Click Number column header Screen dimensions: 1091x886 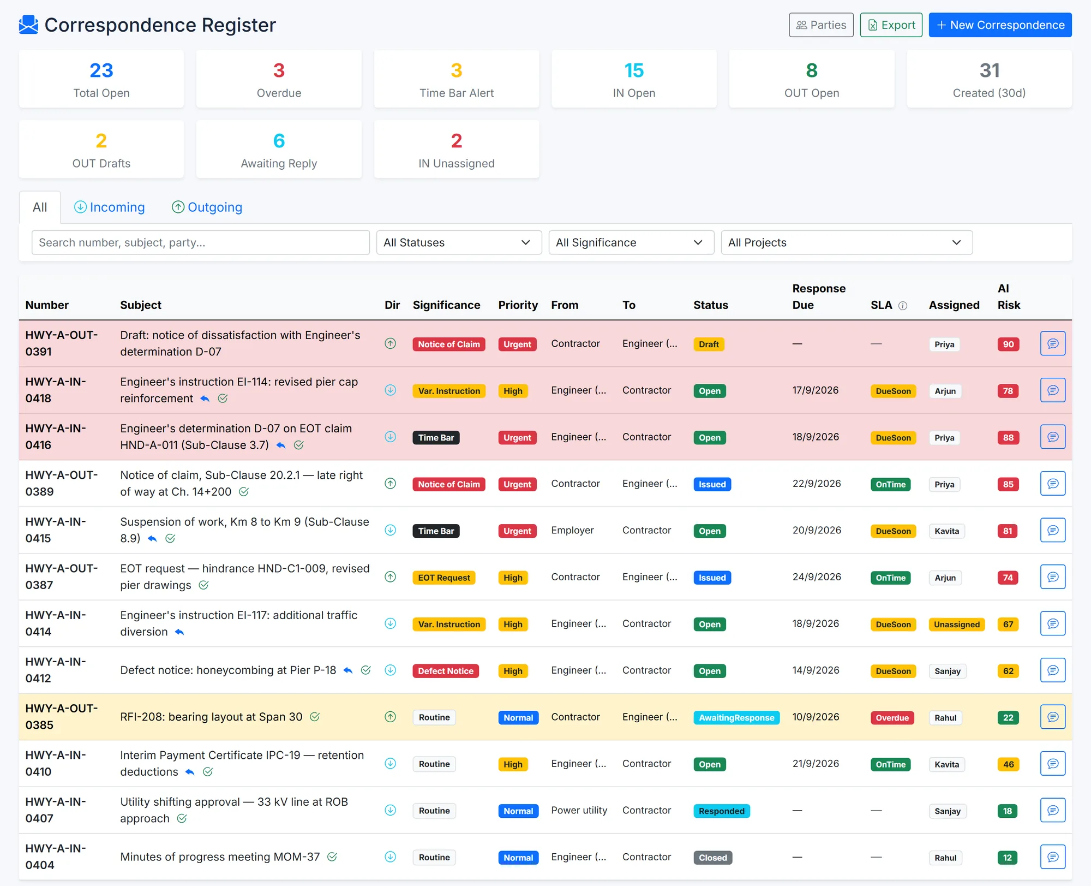(x=47, y=305)
